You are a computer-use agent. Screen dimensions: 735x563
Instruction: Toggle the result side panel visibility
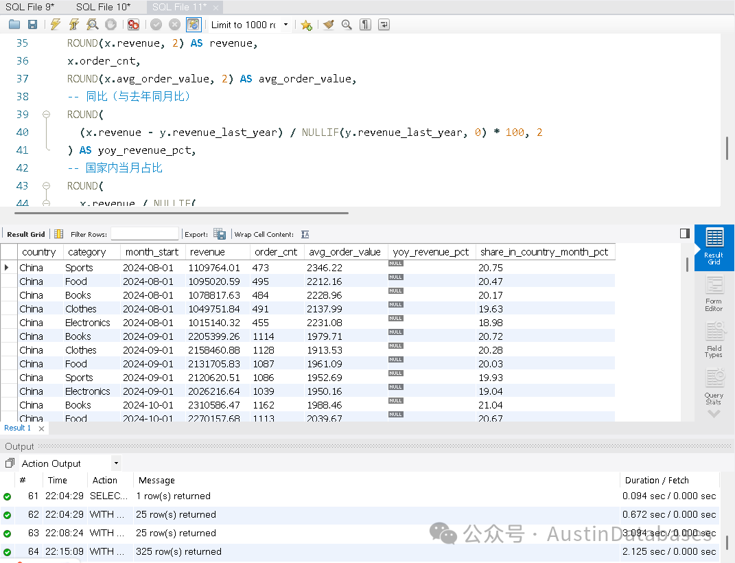click(685, 233)
